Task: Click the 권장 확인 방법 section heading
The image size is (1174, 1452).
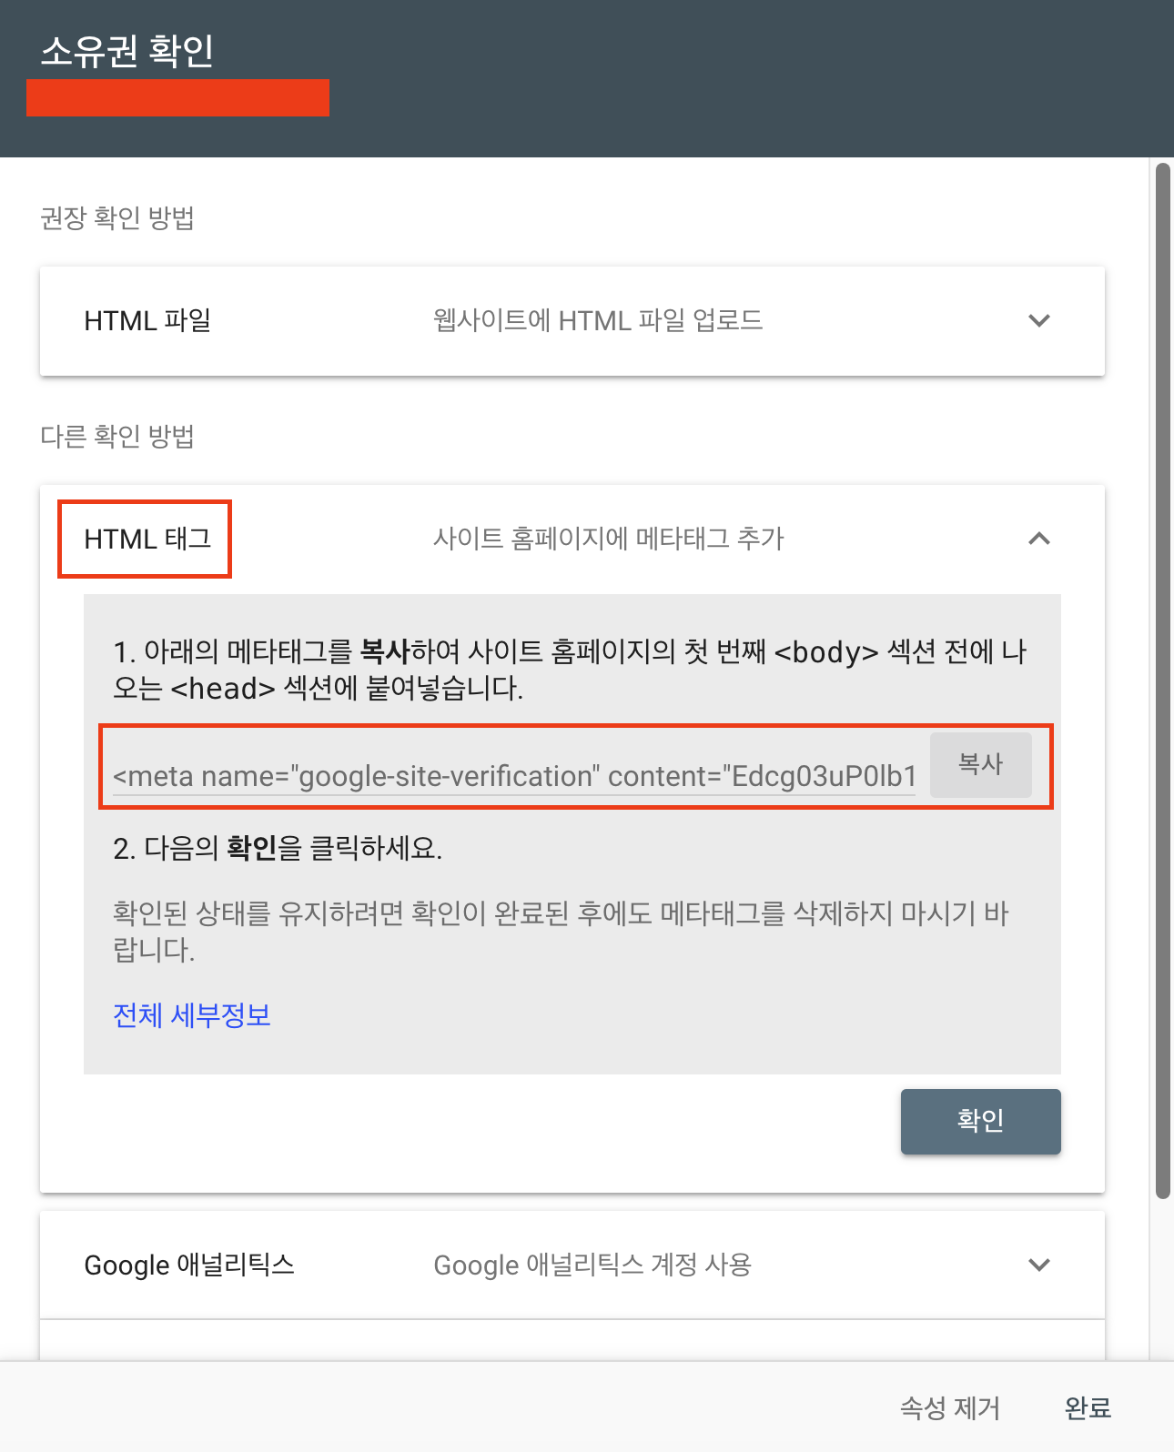Action: click(x=117, y=218)
